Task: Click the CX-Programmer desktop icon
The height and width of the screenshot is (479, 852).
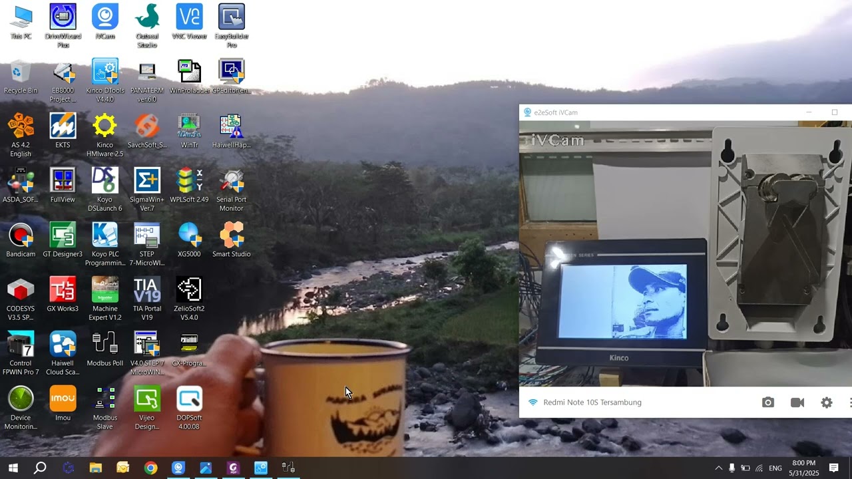Action: click(x=189, y=350)
